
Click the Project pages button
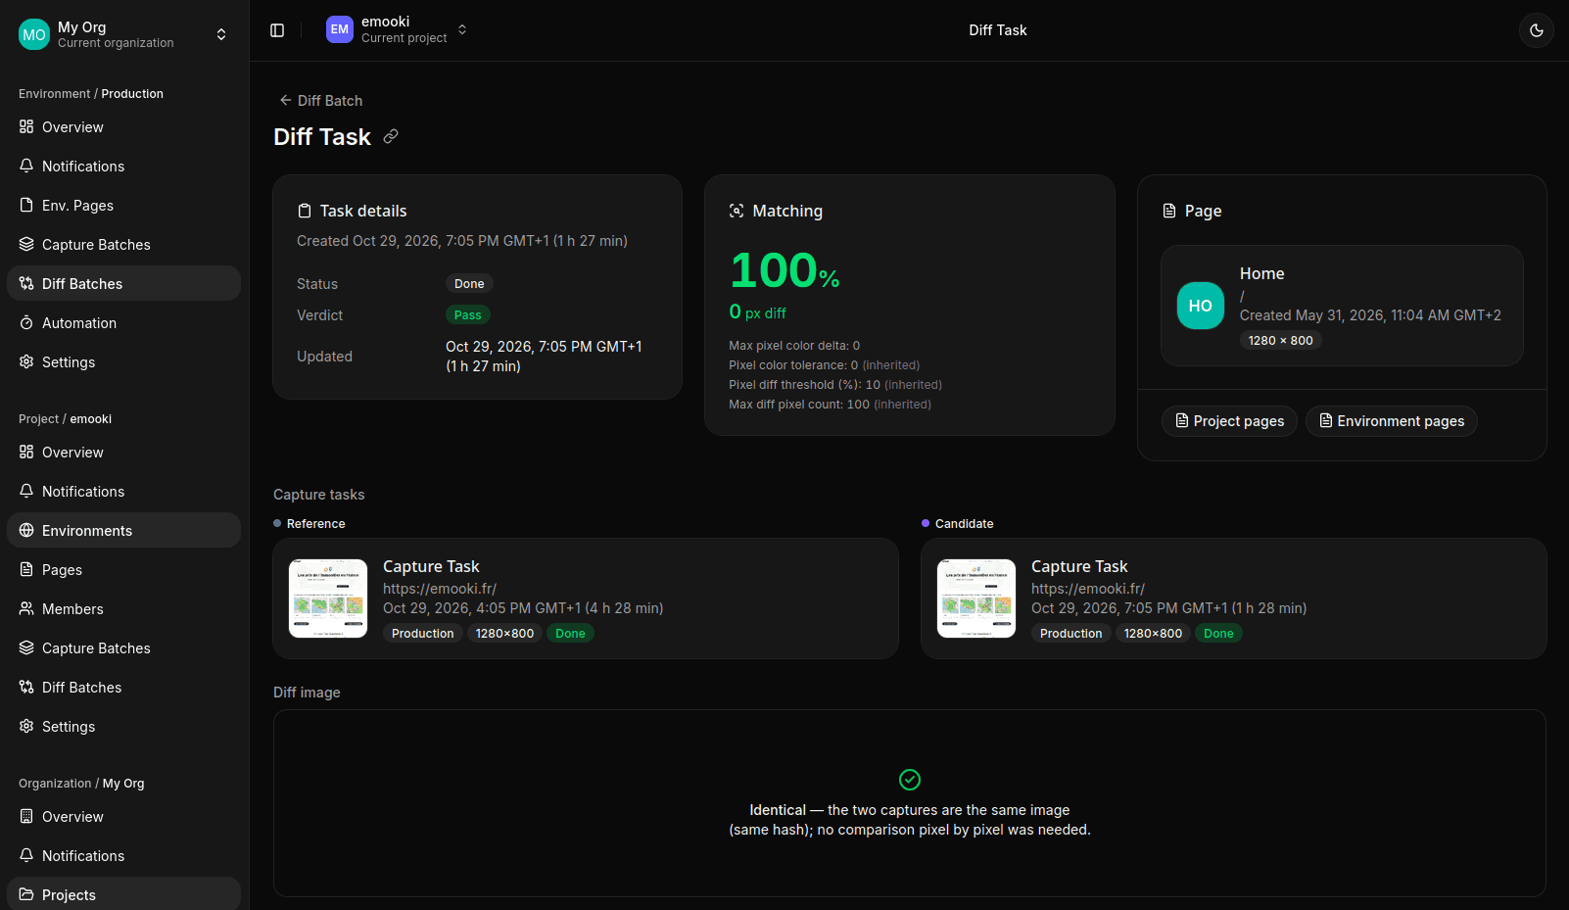(x=1229, y=421)
